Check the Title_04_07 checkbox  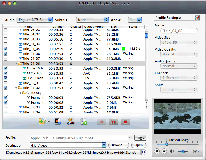click(6, 59)
